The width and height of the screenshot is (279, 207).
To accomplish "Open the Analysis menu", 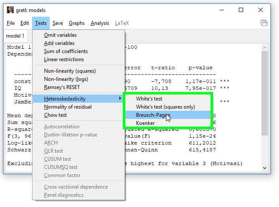I will point(100,23).
